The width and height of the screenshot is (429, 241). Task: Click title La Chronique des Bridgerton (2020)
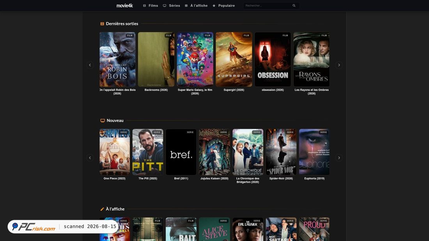(x=248, y=180)
